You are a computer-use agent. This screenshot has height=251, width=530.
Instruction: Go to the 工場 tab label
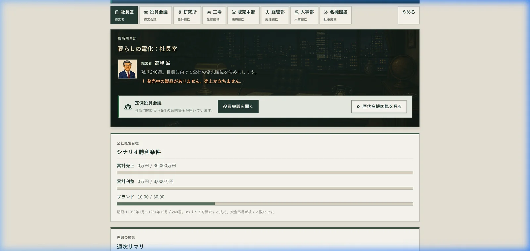point(217,12)
